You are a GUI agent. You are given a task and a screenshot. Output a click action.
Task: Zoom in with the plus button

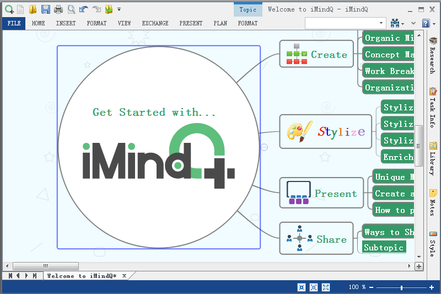[x=432, y=287]
